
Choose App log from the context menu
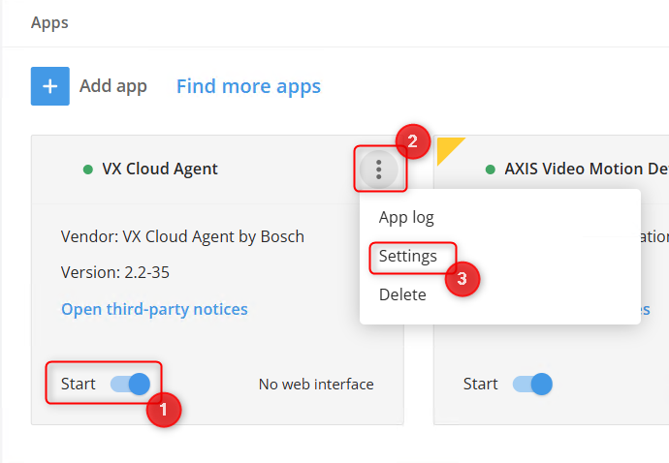tap(406, 217)
